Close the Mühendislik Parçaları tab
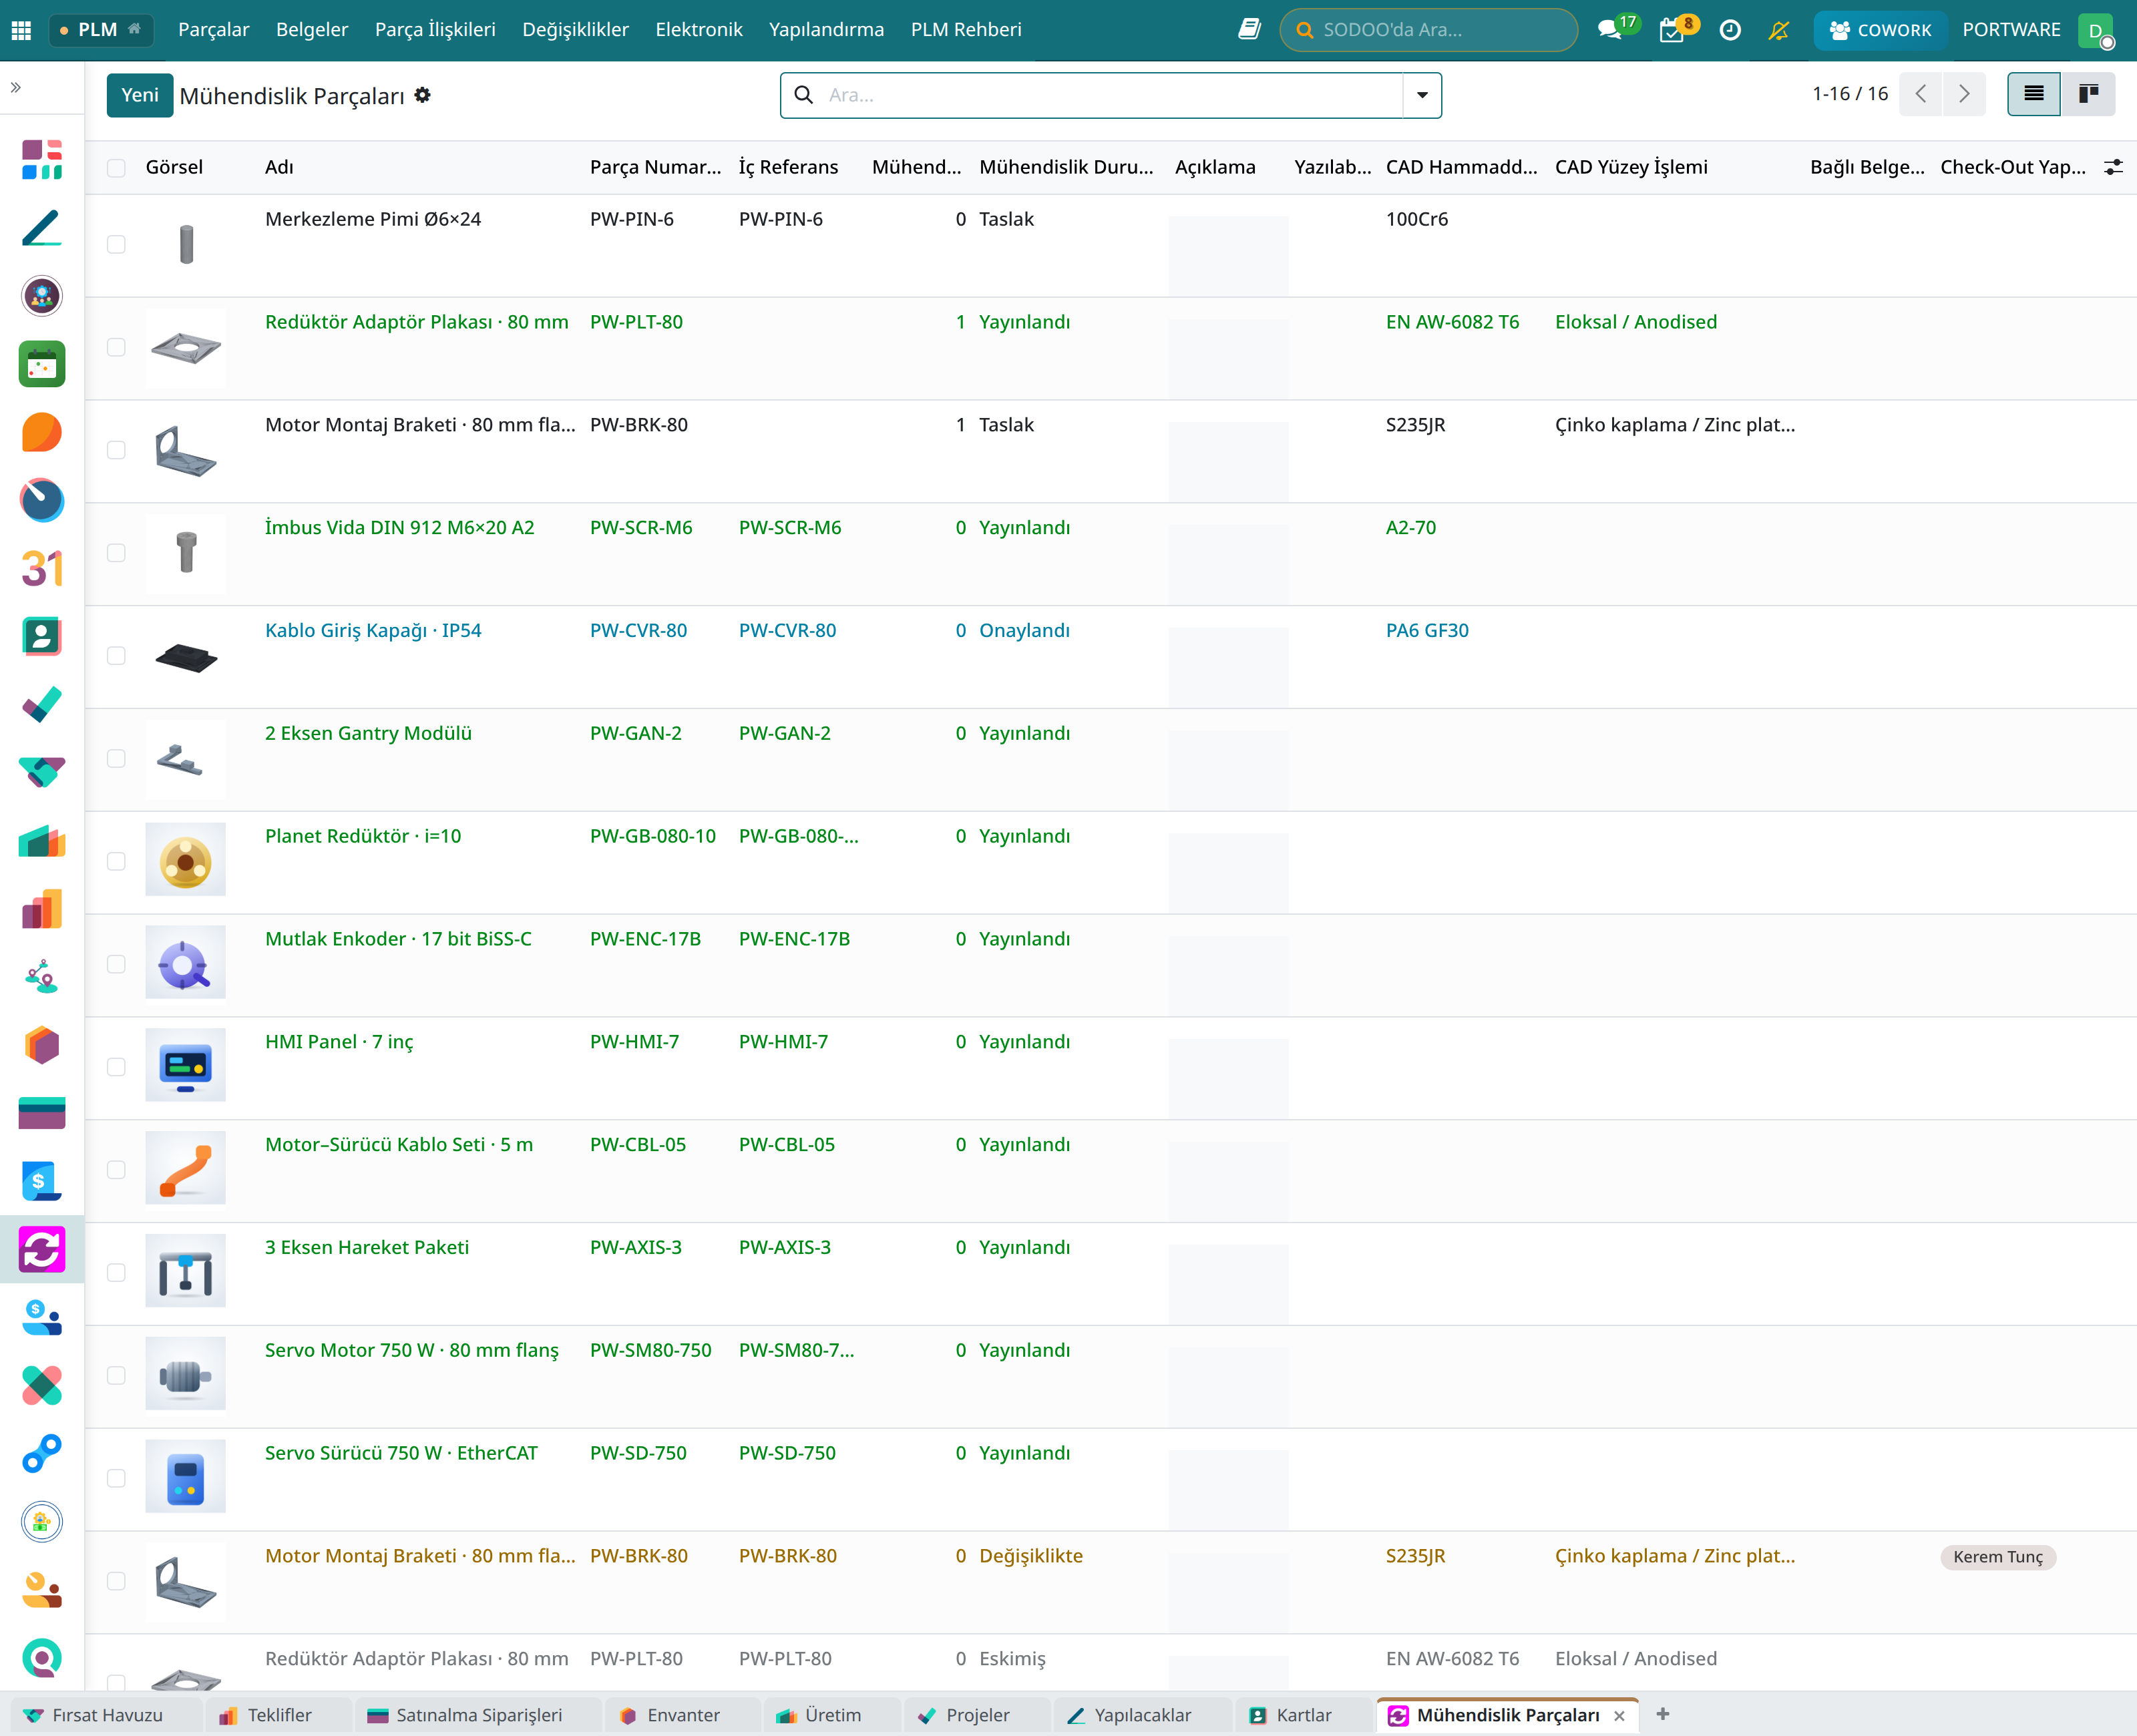The width and height of the screenshot is (2137, 1736). pyautogui.click(x=1619, y=1716)
